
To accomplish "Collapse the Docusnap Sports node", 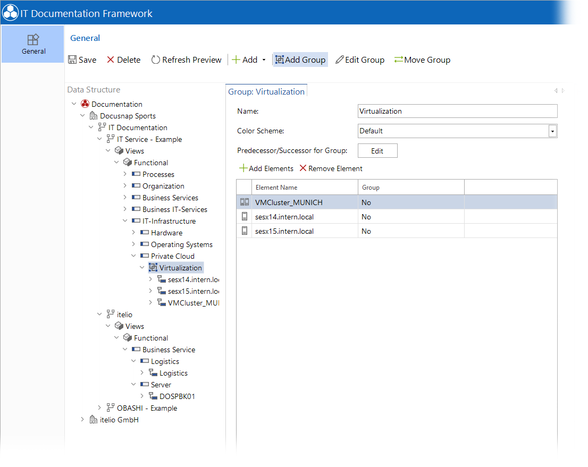I will [82, 115].
